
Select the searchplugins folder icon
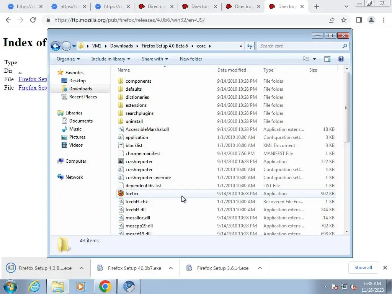pos(121,113)
